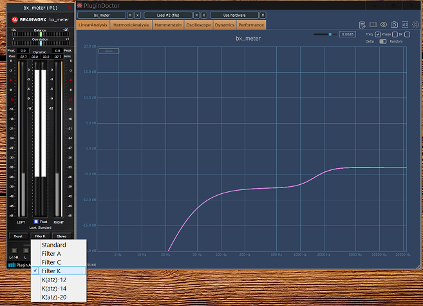This screenshot has height=306, width=423.
Task: Click the bx_meter graph title
Action: pos(248,39)
